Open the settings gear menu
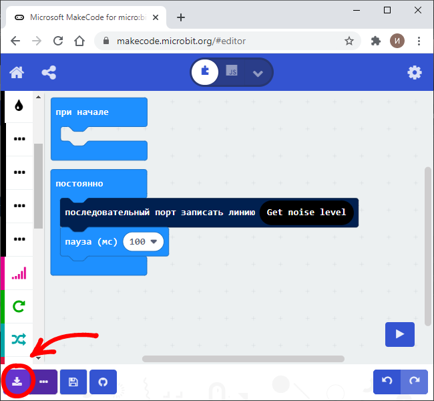 [x=415, y=73]
